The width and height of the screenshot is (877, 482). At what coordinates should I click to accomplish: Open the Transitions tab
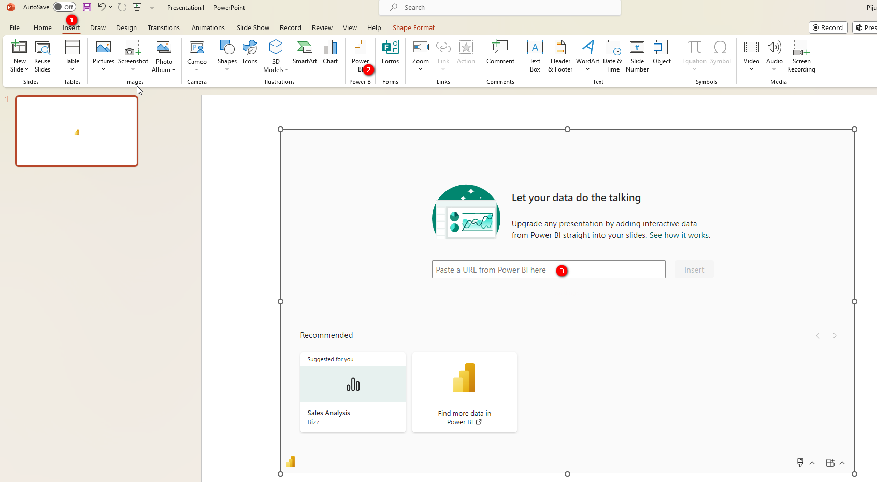click(x=163, y=27)
